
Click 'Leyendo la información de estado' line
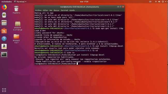[57, 40]
